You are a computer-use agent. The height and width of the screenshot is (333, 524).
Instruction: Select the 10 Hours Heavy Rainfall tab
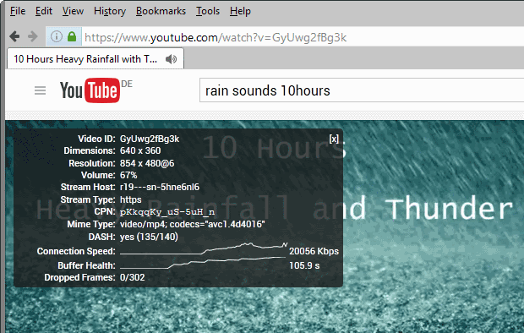pos(96,59)
